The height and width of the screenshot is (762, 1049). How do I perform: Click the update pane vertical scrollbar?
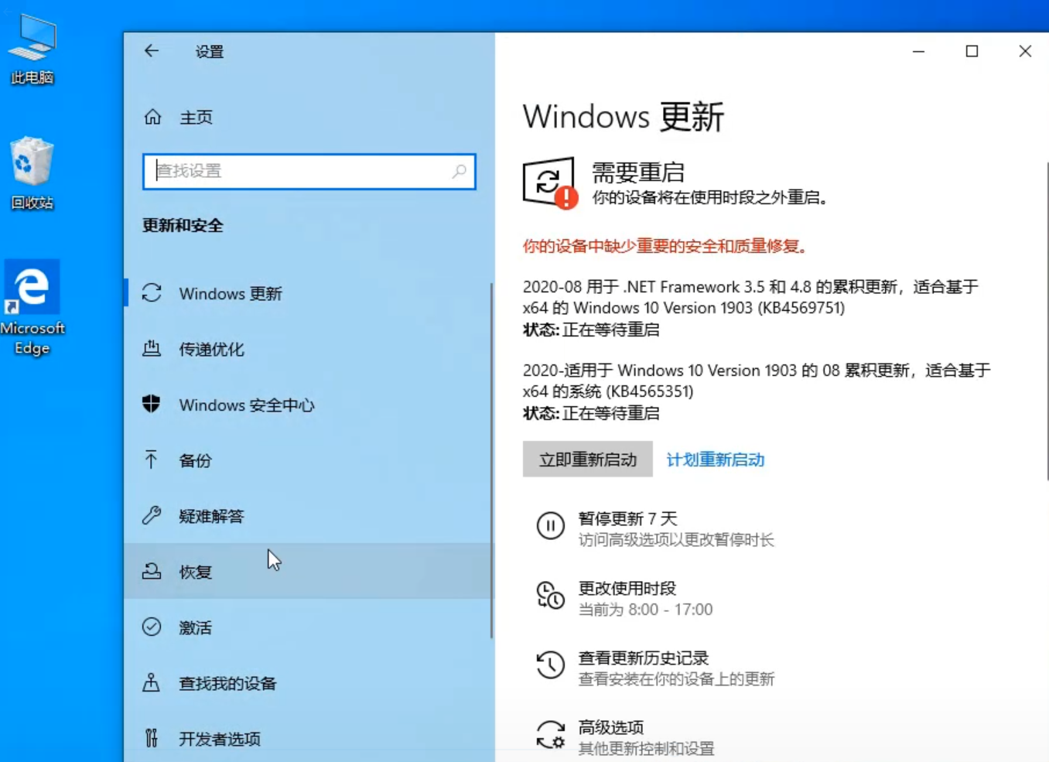tap(1047, 321)
